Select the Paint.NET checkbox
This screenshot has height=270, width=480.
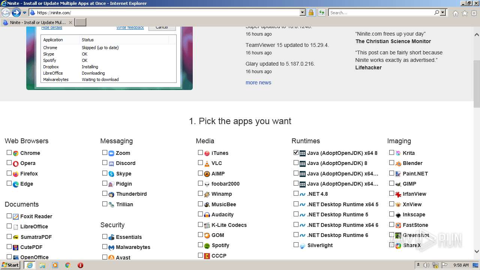pyautogui.click(x=391, y=173)
